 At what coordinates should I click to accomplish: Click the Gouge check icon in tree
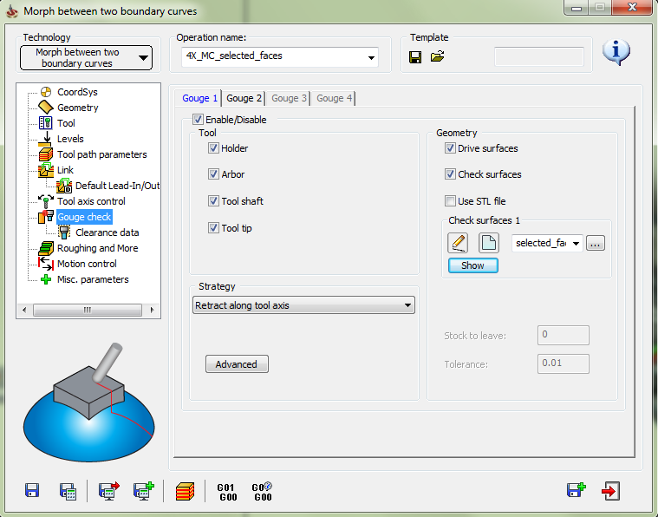46,217
